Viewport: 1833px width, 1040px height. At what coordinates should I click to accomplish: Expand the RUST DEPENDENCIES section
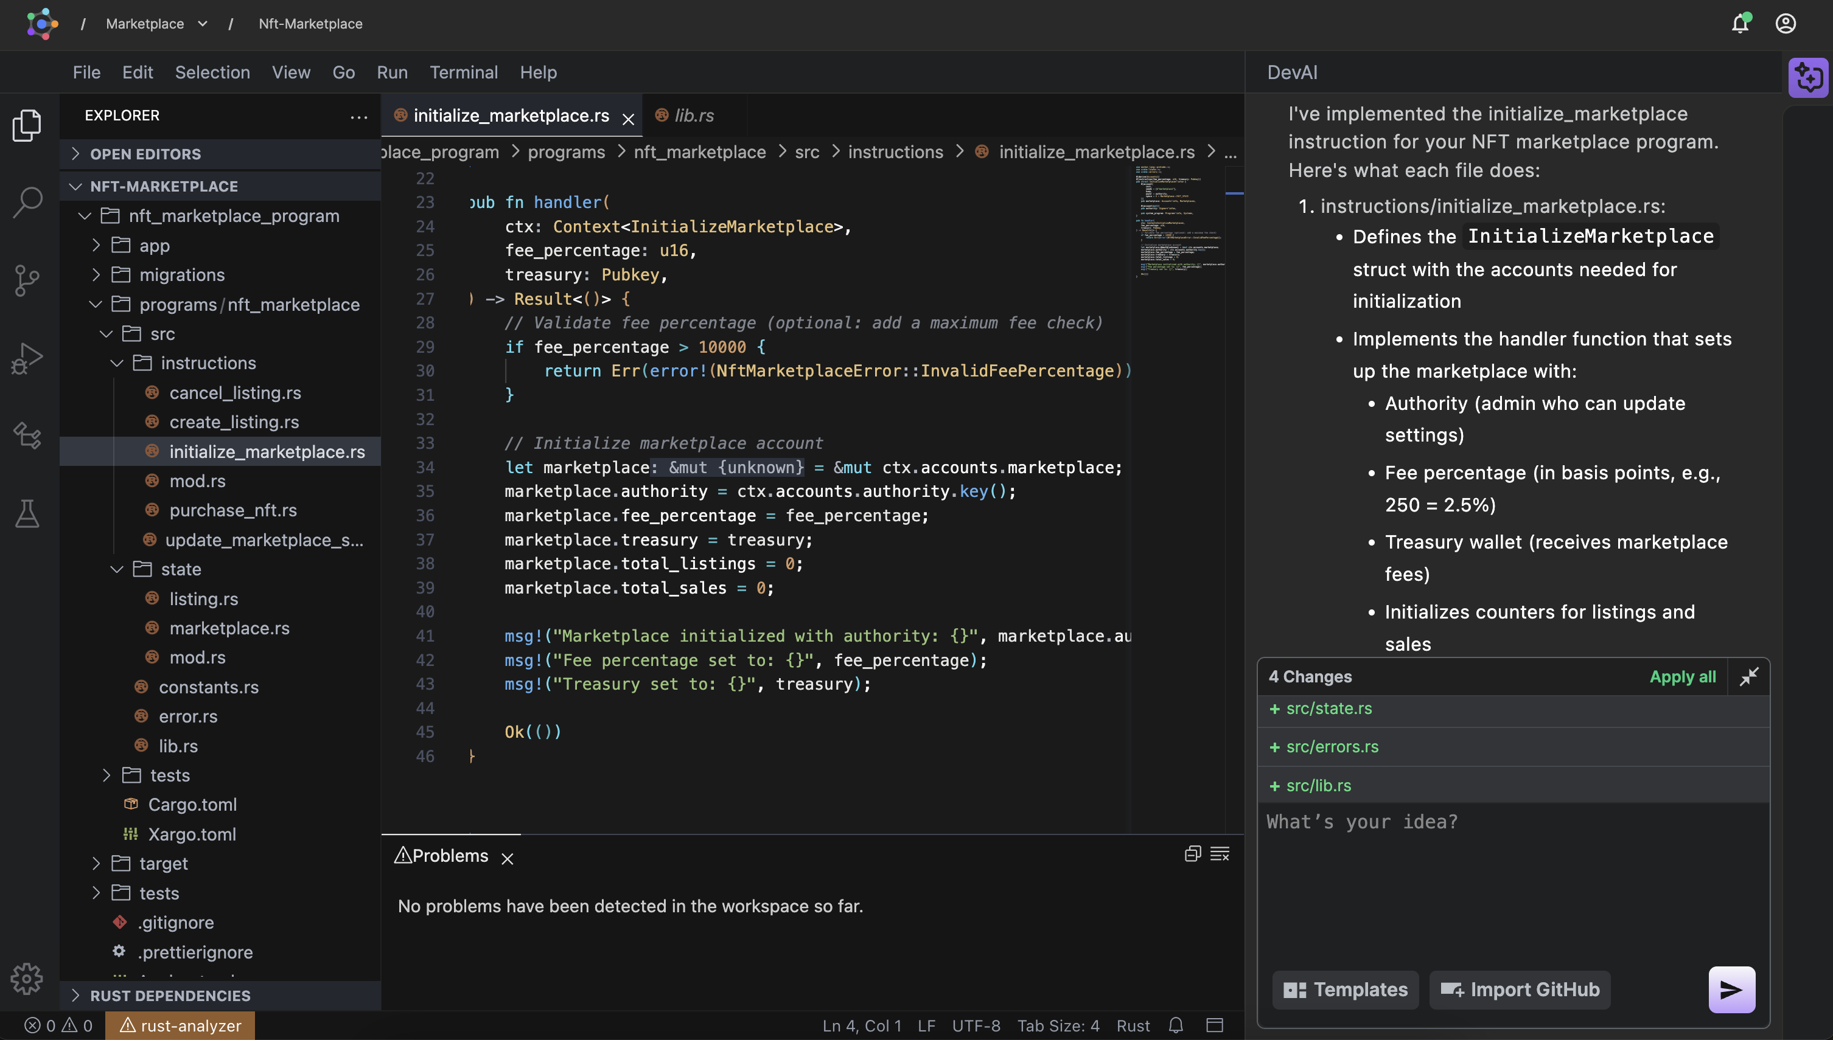(x=220, y=995)
